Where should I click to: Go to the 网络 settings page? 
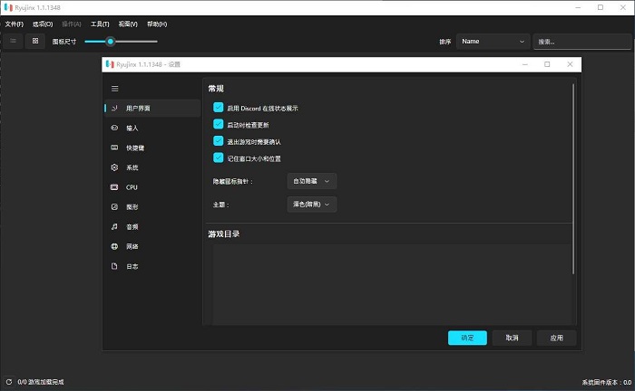(152, 247)
